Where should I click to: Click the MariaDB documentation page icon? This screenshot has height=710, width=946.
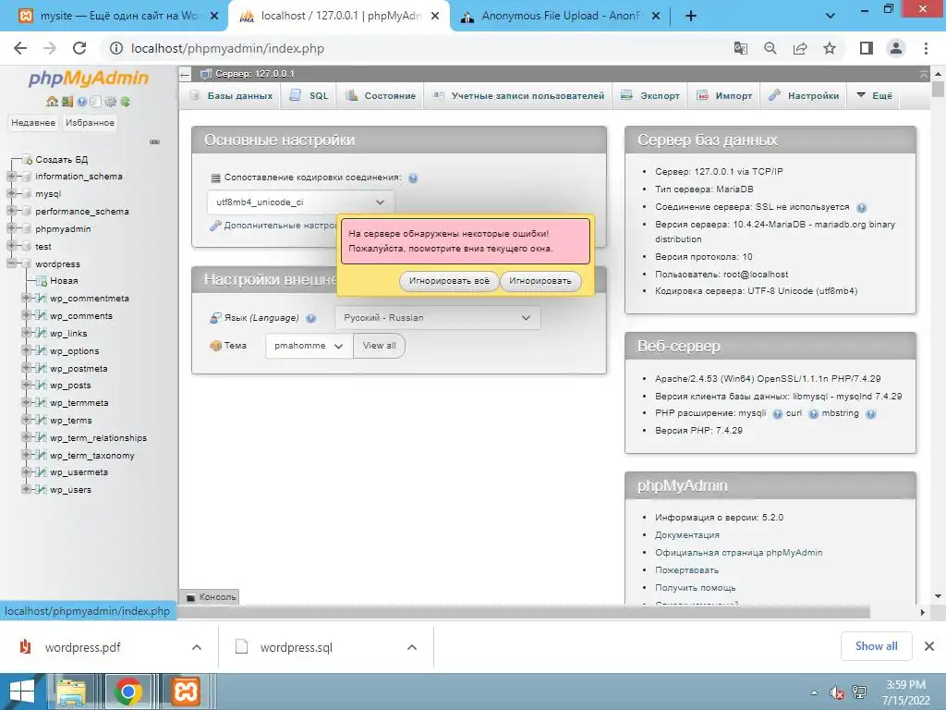coord(95,102)
